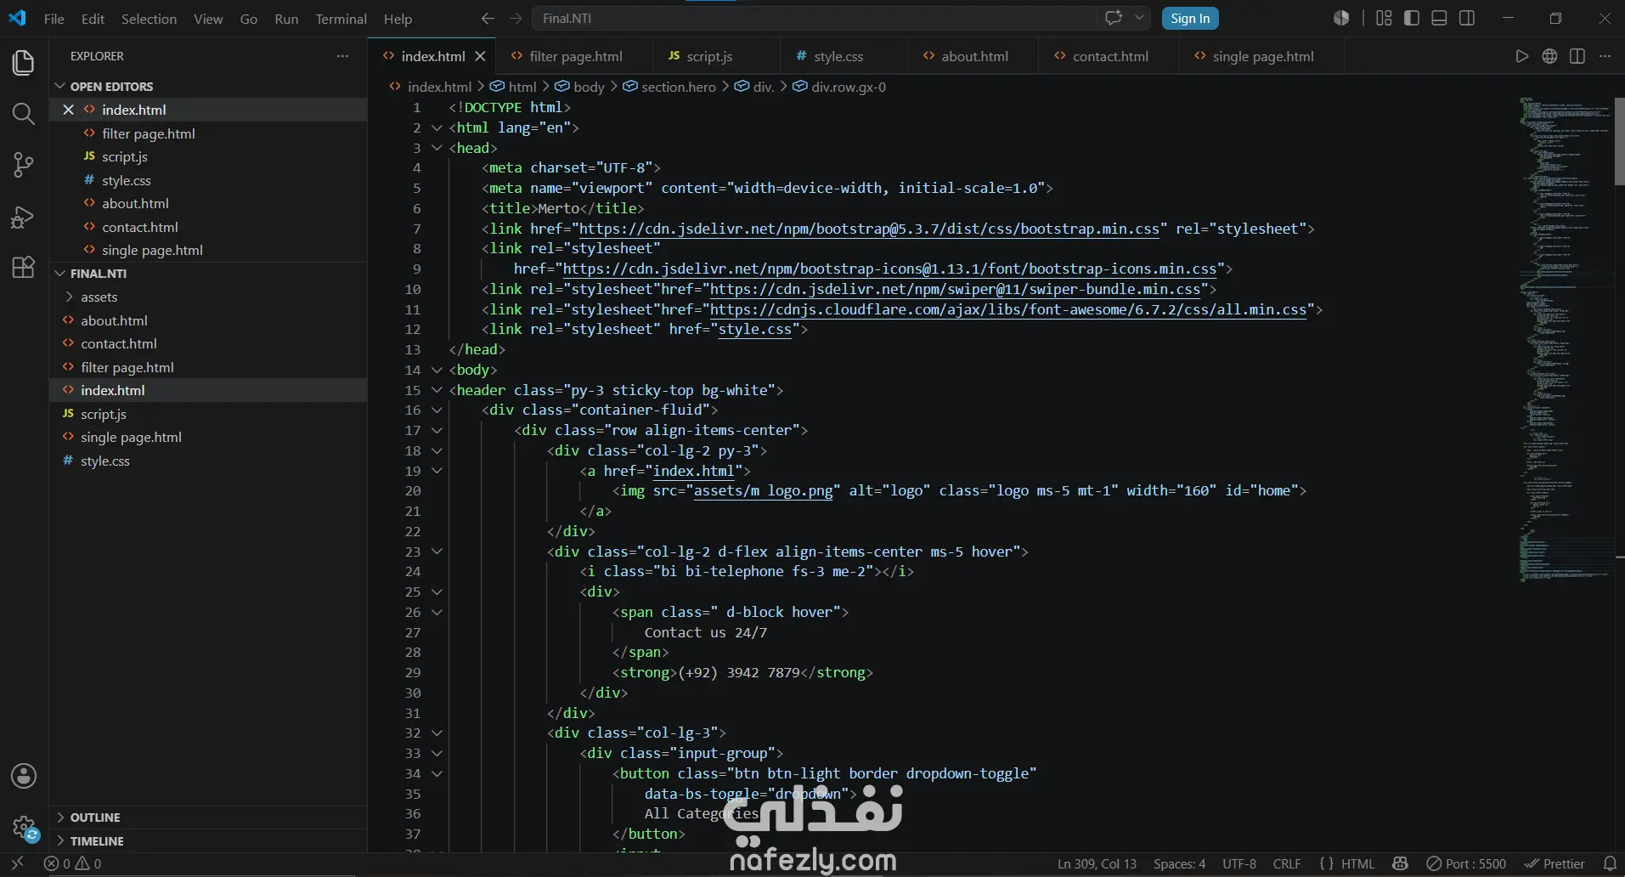Switch to the about.html tab
The image size is (1625, 877).
(x=974, y=56)
